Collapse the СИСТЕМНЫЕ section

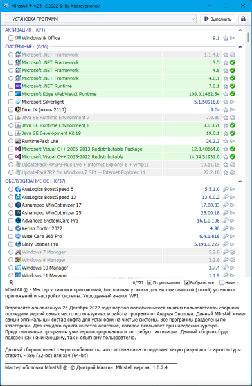(x=240, y=46)
